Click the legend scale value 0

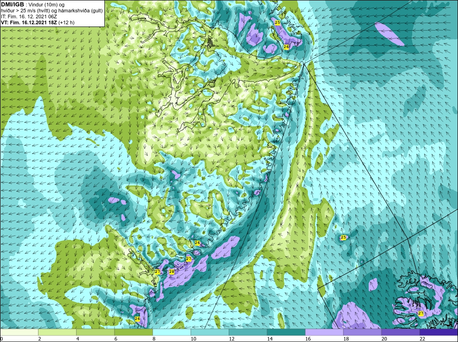point(1,339)
